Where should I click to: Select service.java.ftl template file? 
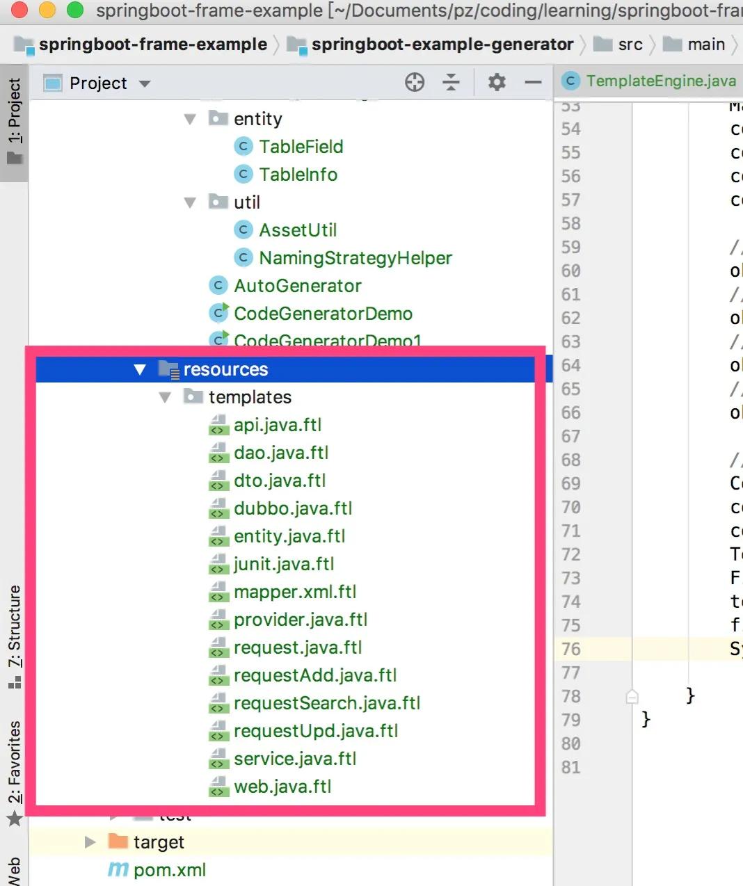pyautogui.click(x=295, y=759)
